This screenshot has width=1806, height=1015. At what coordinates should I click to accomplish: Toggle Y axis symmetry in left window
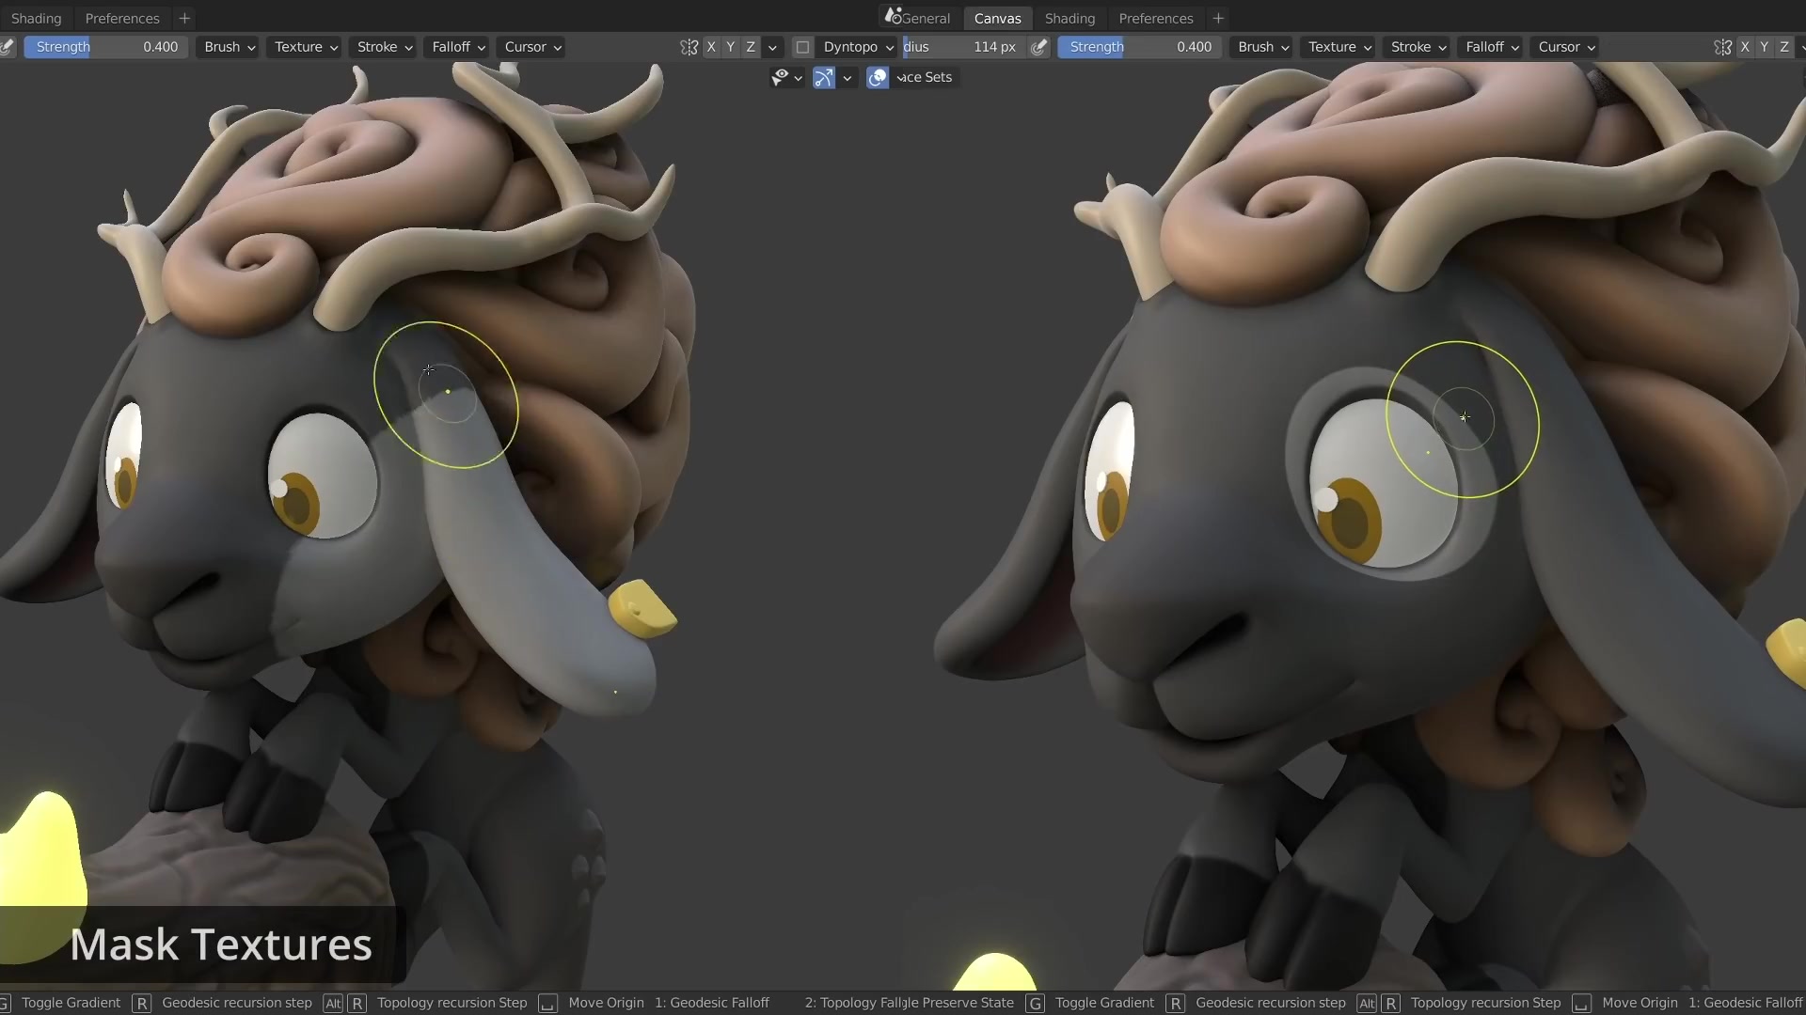coord(731,47)
